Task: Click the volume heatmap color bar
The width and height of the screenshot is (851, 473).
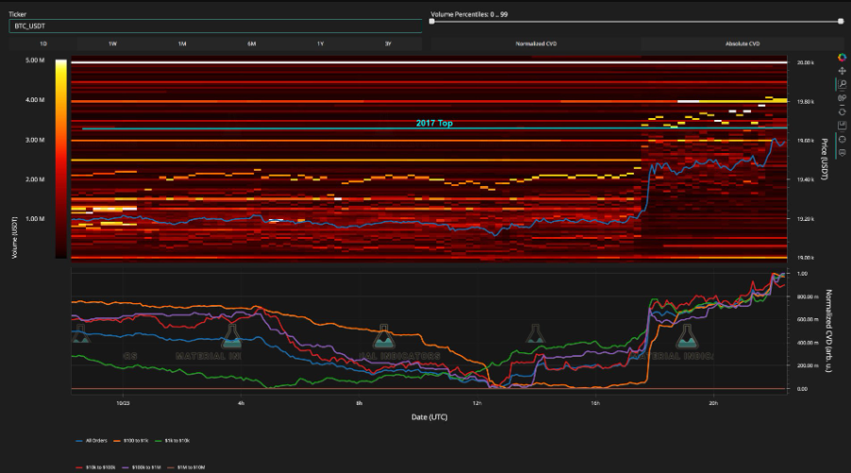Action: [60, 159]
